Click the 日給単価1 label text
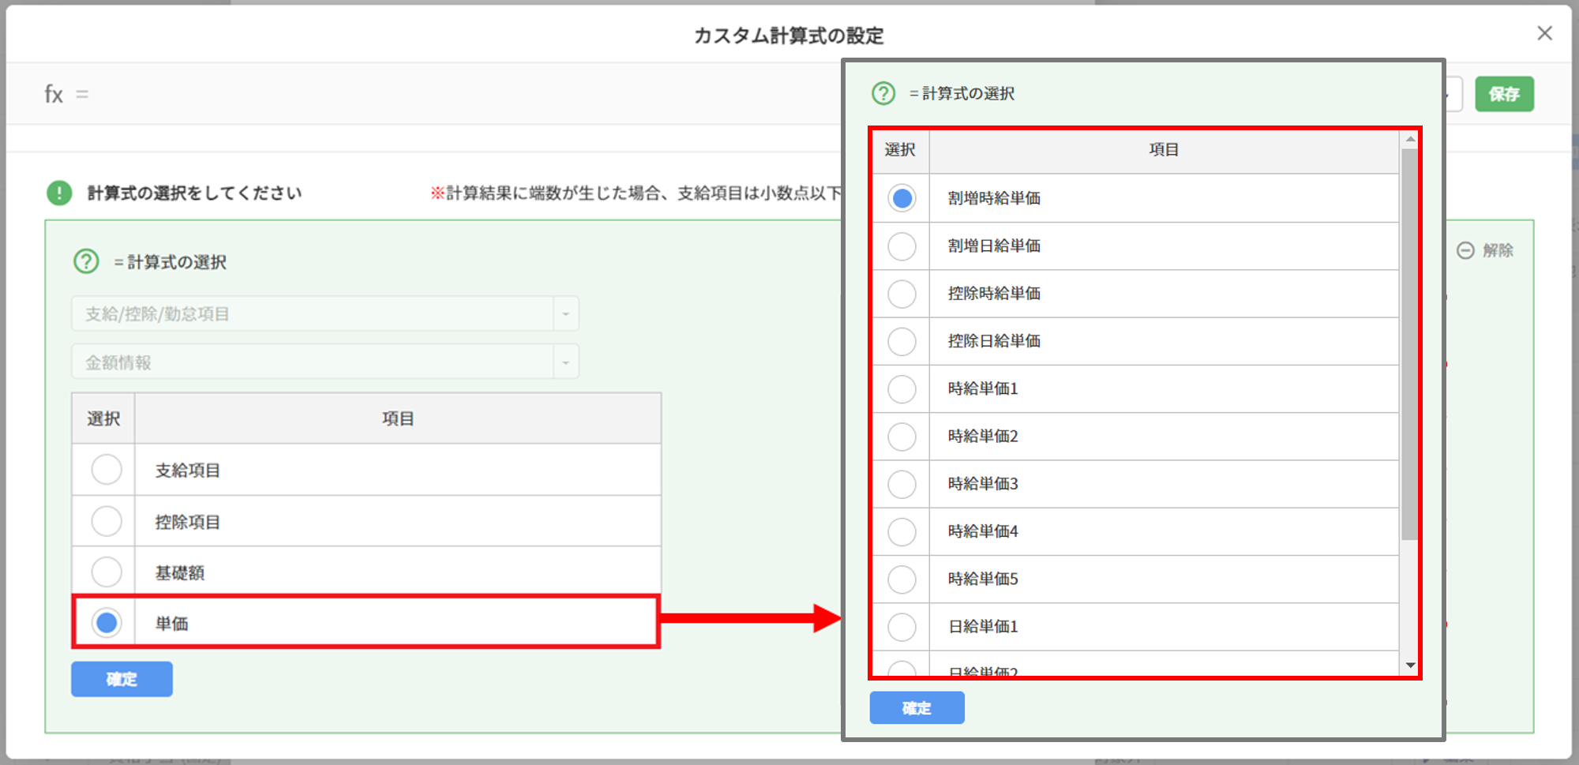1579x765 pixels. pyautogui.click(x=983, y=627)
